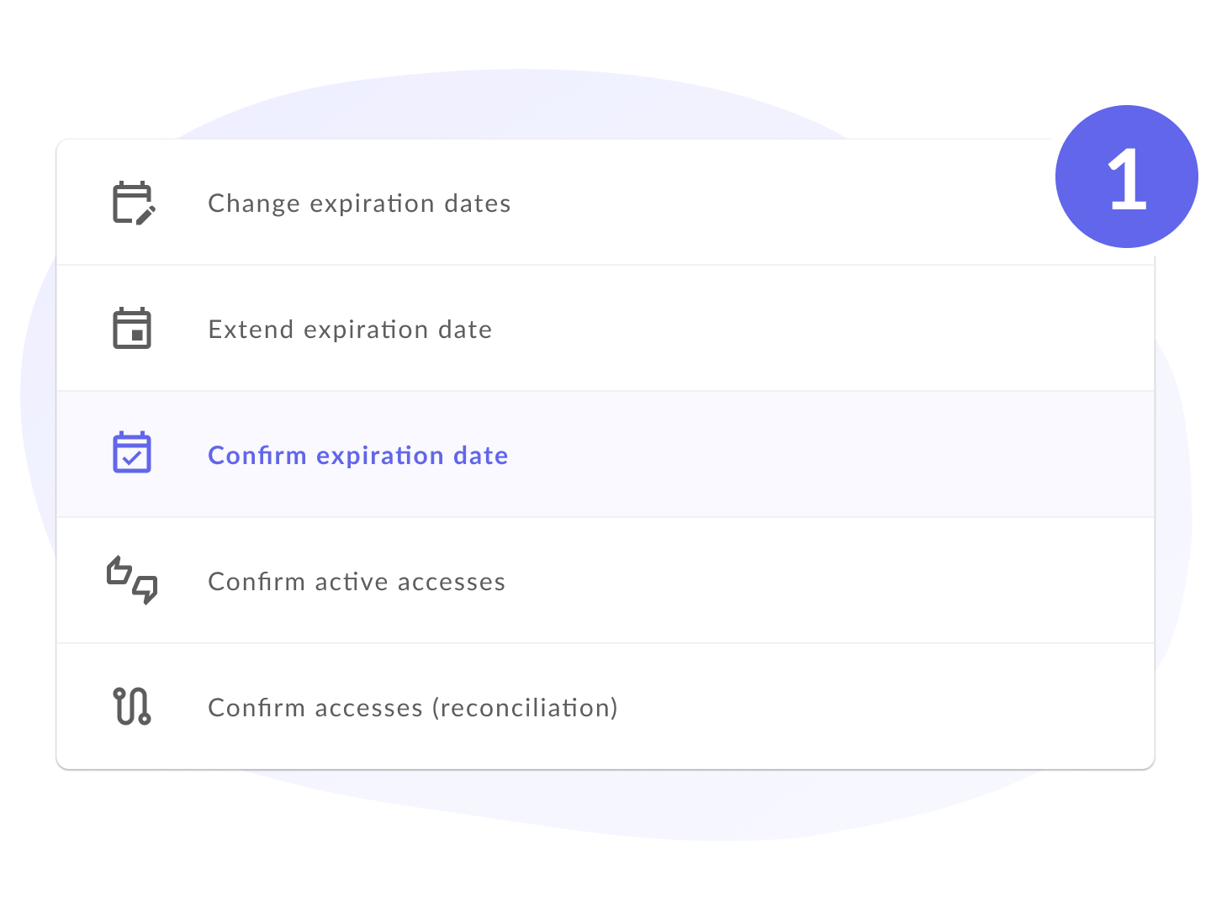Open "Confirm active accesses" option
The height and width of the screenshot is (908, 1211).
(357, 582)
